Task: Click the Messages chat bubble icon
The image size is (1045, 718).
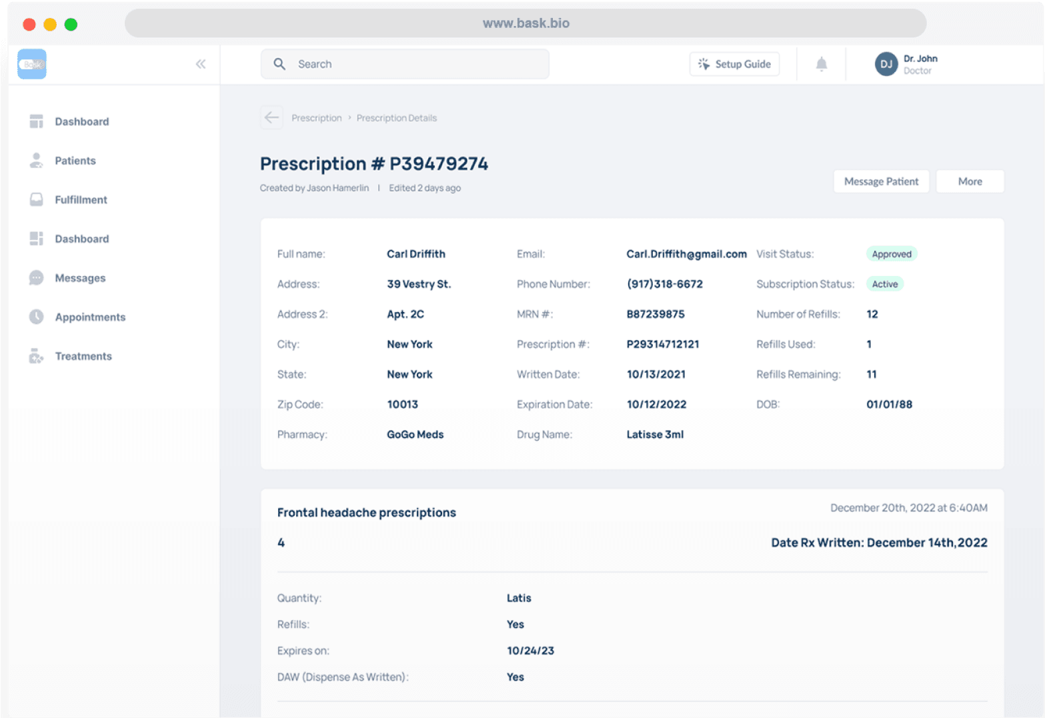Action: point(36,278)
